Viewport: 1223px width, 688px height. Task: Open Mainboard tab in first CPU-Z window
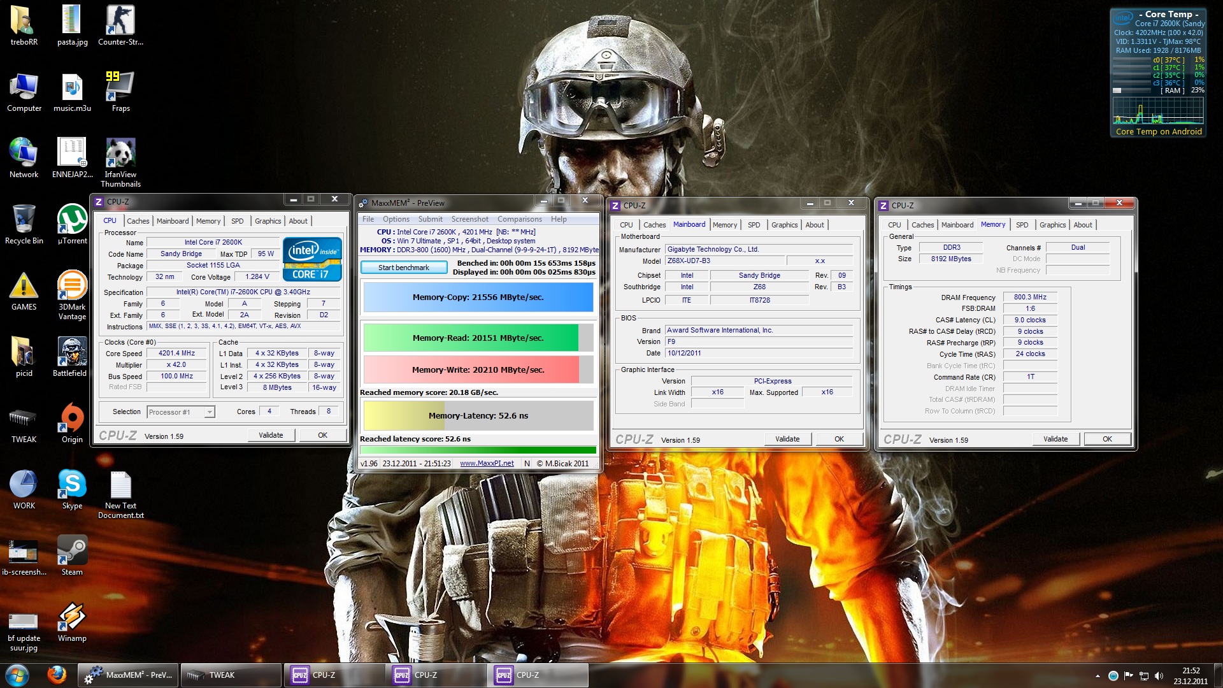point(173,221)
